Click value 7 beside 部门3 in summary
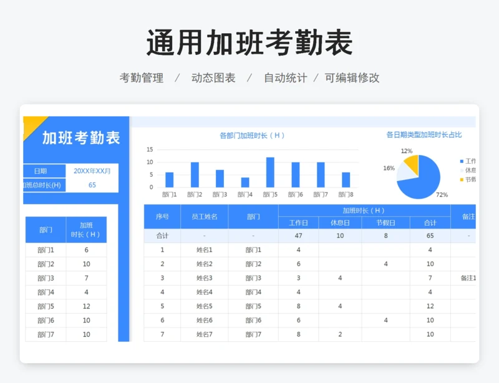The height and width of the screenshot is (383, 499). click(86, 278)
